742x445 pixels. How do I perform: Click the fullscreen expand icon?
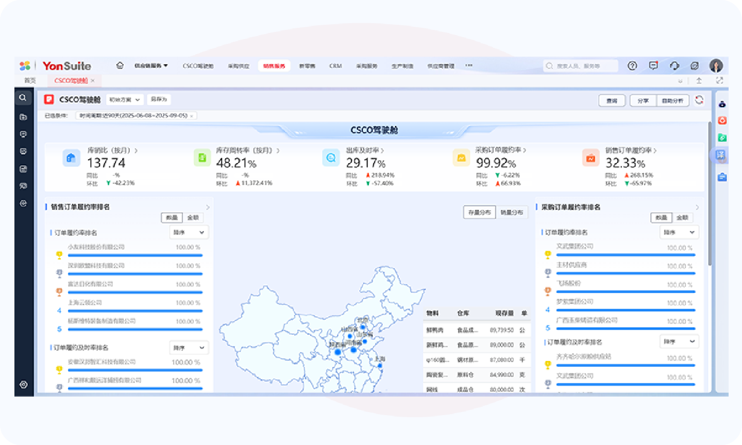pos(720,80)
